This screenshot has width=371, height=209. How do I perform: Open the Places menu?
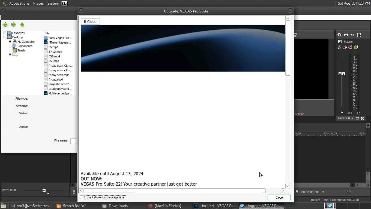tap(38, 3)
